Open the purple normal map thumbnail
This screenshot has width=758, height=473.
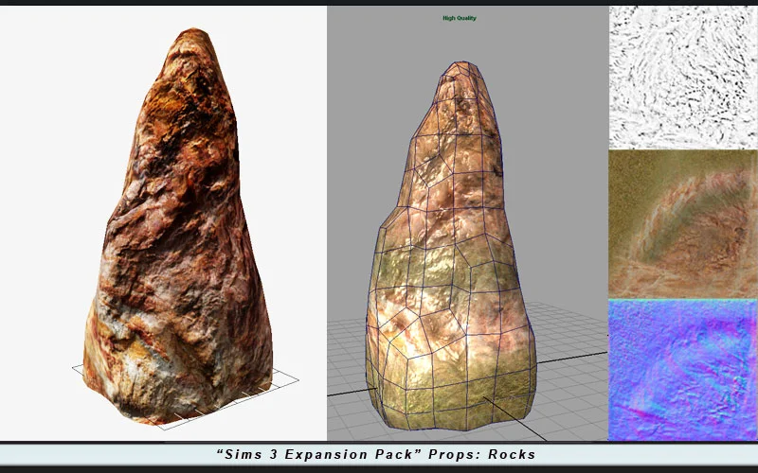[682, 370]
